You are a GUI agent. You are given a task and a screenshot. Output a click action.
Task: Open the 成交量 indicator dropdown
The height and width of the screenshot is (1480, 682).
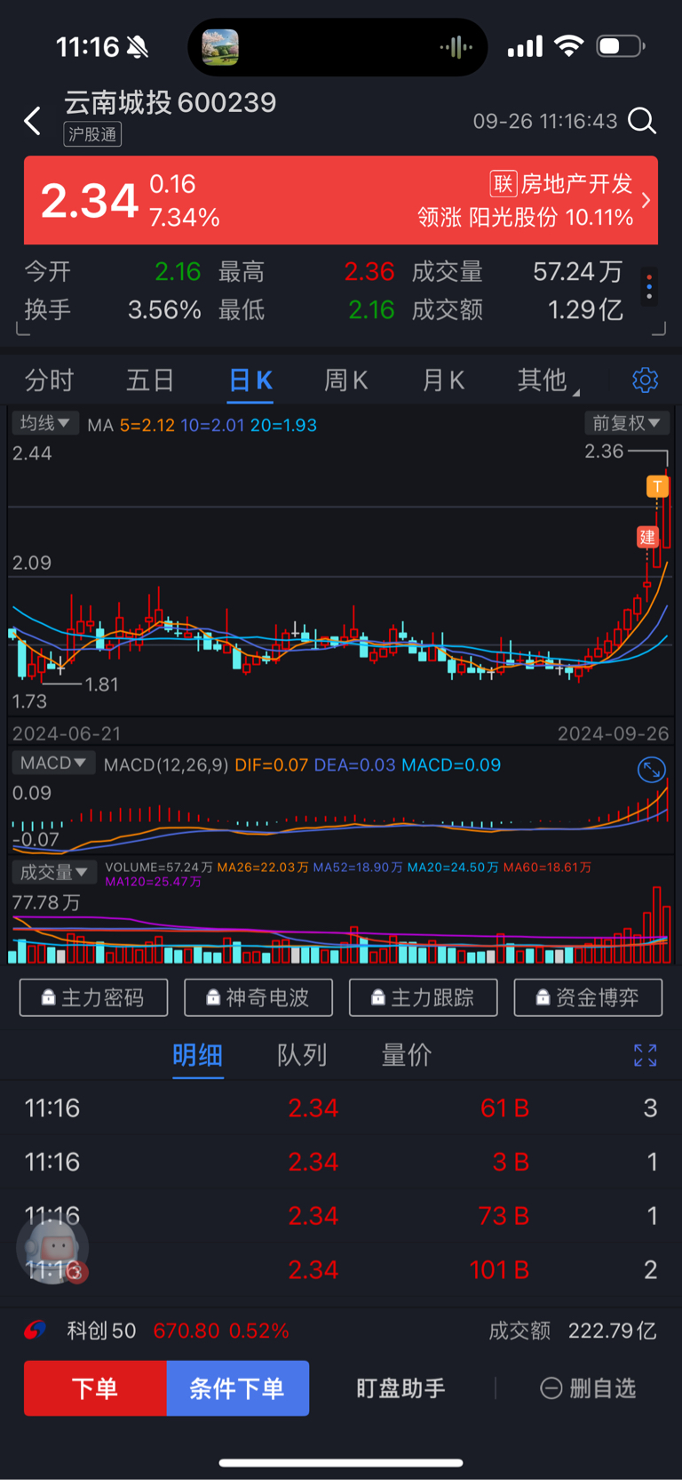tap(53, 872)
